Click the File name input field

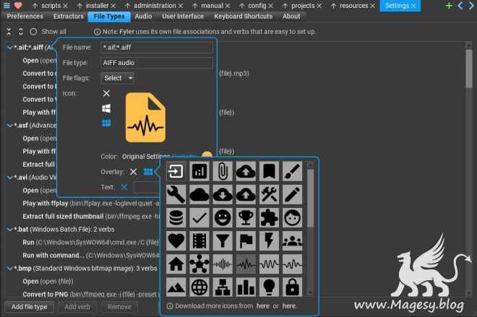(x=156, y=48)
